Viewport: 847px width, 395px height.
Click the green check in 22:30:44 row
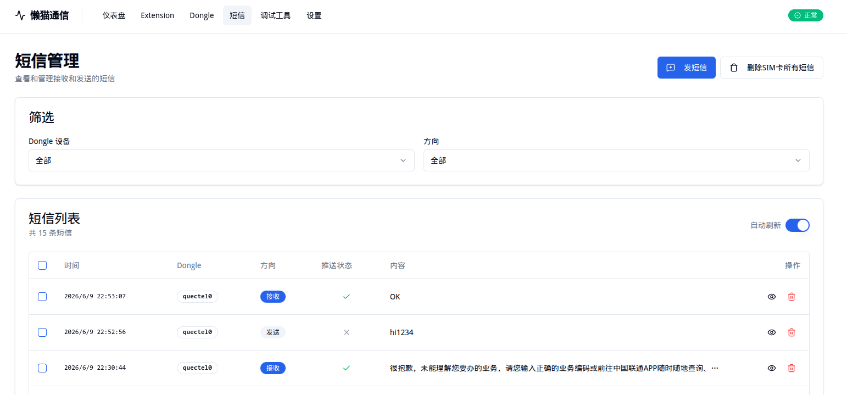coord(347,368)
